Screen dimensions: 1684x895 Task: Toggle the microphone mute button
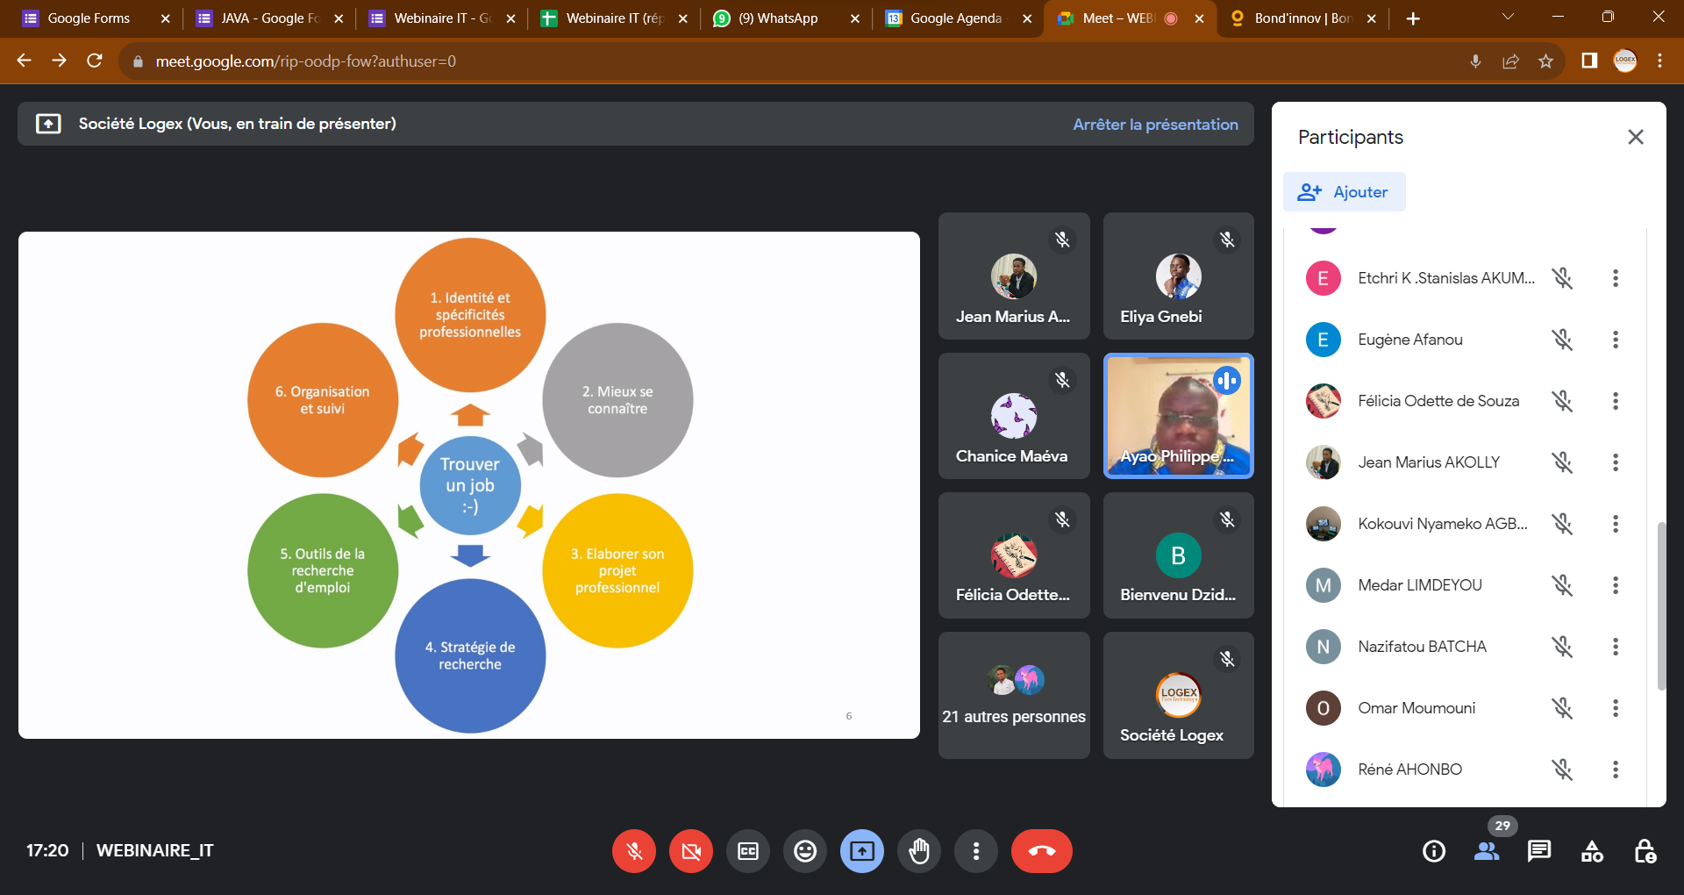pyautogui.click(x=634, y=851)
